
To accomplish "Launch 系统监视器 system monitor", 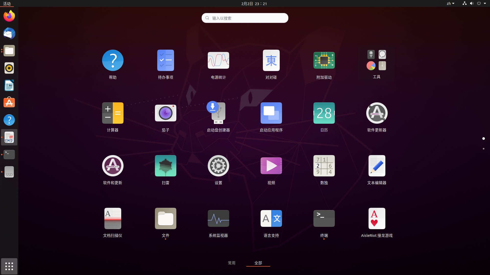I will pos(218,219).
